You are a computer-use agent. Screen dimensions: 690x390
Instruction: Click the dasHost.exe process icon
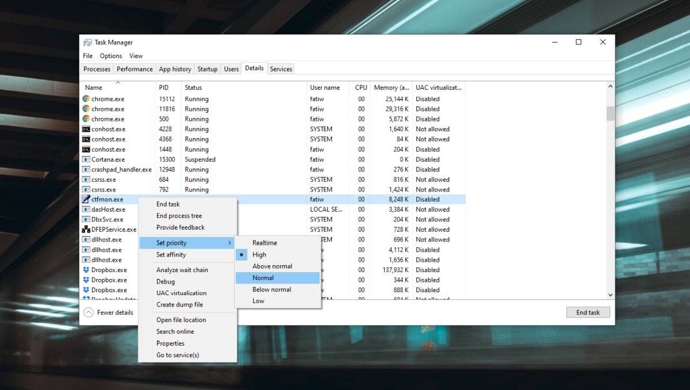(x=87, y=209)
